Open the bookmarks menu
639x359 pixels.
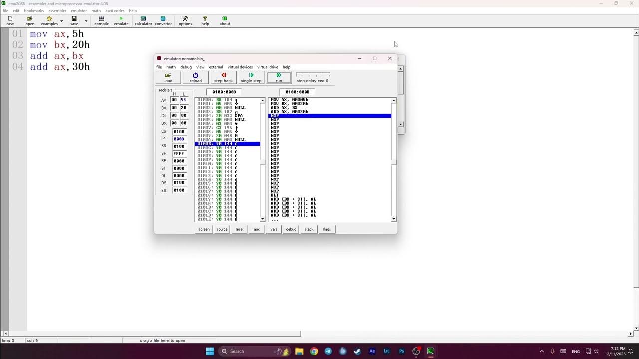[x=34, y=11]
